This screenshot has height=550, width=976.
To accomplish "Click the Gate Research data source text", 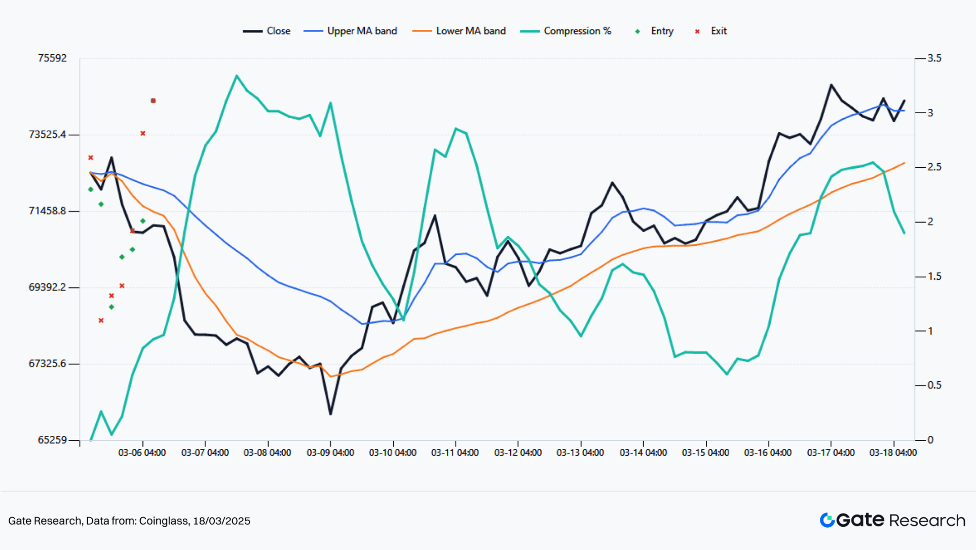I will pos(129,521).
